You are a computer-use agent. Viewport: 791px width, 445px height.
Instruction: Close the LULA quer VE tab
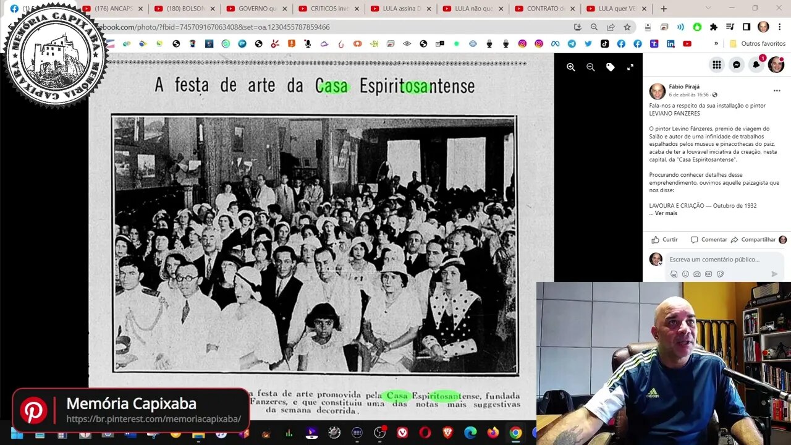coord(644,9)
